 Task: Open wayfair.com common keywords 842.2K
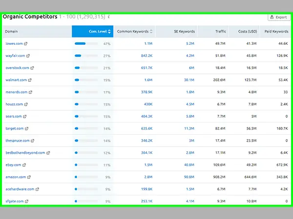(146, 55)
